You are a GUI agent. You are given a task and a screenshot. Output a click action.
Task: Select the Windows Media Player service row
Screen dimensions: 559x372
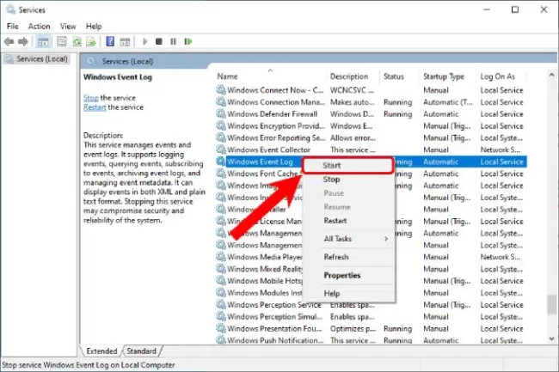(372, 257)
